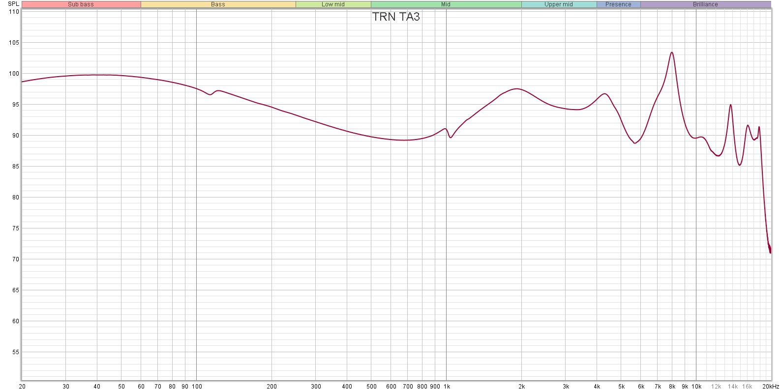Click the Bass frequency band label
This screenshot has height=392, width=782.
point(218,4)
